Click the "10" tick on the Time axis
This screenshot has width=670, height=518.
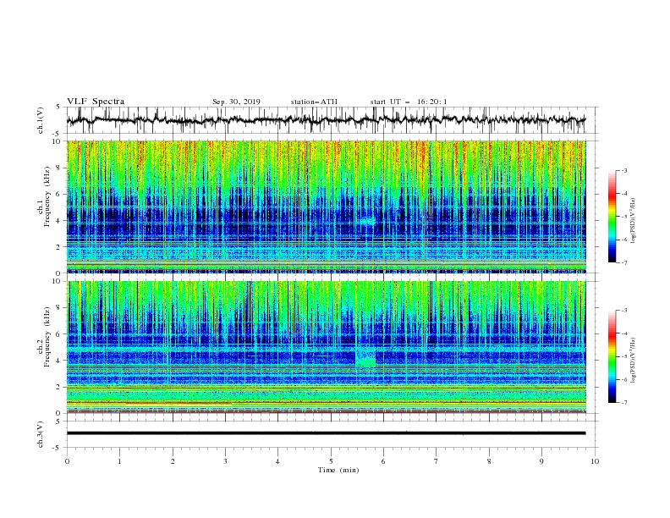[595, 461]
